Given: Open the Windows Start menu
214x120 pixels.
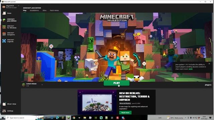Looking at the screenshot, I should tap(3, 118).
